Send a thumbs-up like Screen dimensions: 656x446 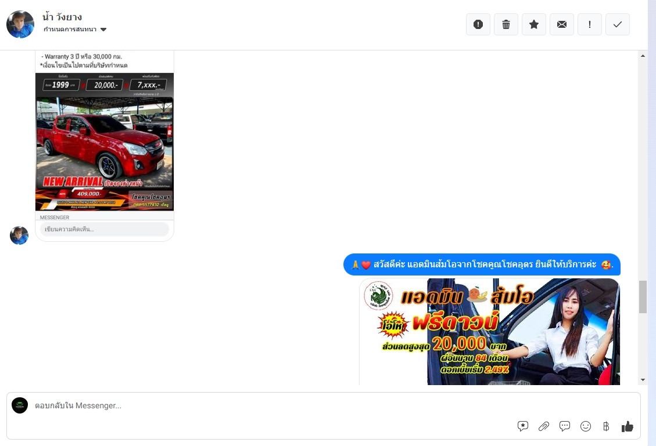(628, 426)
